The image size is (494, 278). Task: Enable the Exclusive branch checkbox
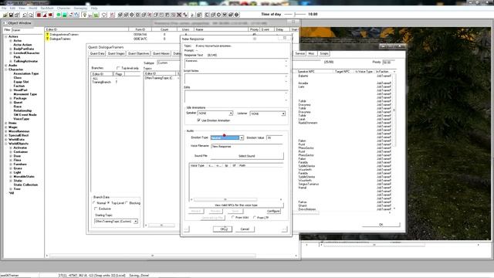[x=96, y=208]
